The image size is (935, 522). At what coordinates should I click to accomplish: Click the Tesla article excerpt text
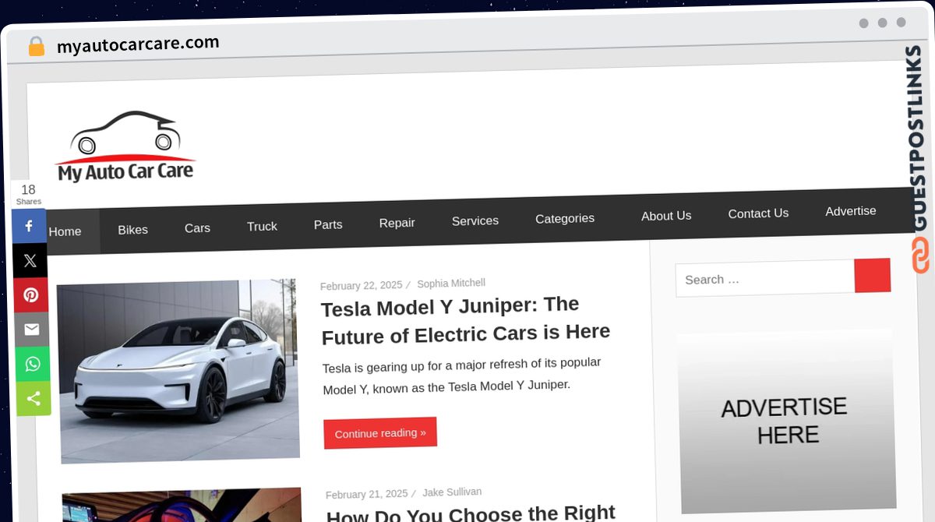point(461,376)
